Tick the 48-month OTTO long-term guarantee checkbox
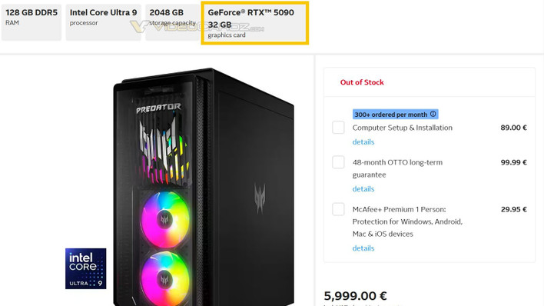Image resolution: width=544 pixels, height=306 pixels. tap(338, 162)
